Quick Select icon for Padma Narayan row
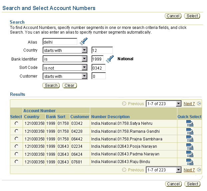The image size is (207, 191). [190, 154]
